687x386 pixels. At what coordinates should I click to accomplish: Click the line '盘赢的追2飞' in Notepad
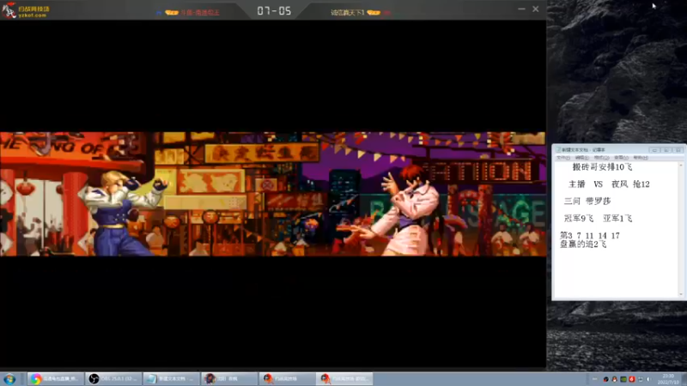583,244
